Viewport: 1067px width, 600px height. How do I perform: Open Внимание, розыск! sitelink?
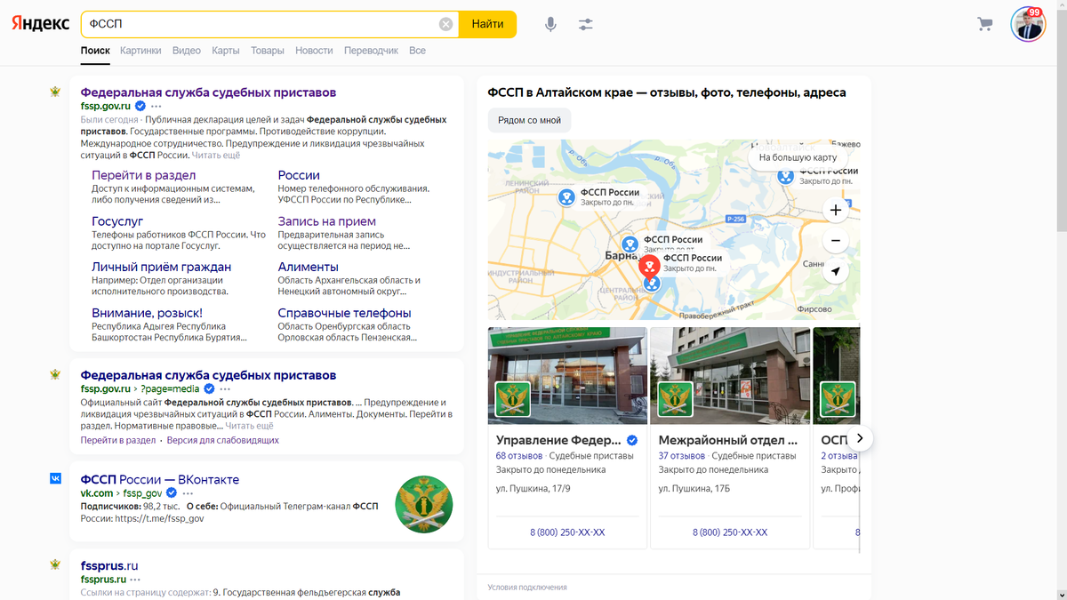(x=147, y=313)
